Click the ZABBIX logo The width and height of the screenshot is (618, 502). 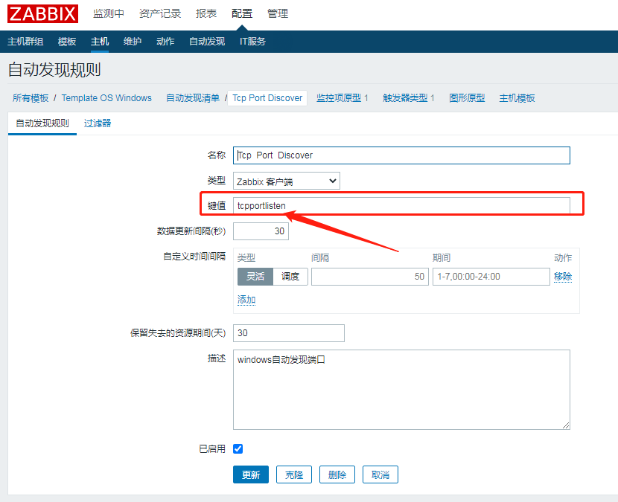43,13
